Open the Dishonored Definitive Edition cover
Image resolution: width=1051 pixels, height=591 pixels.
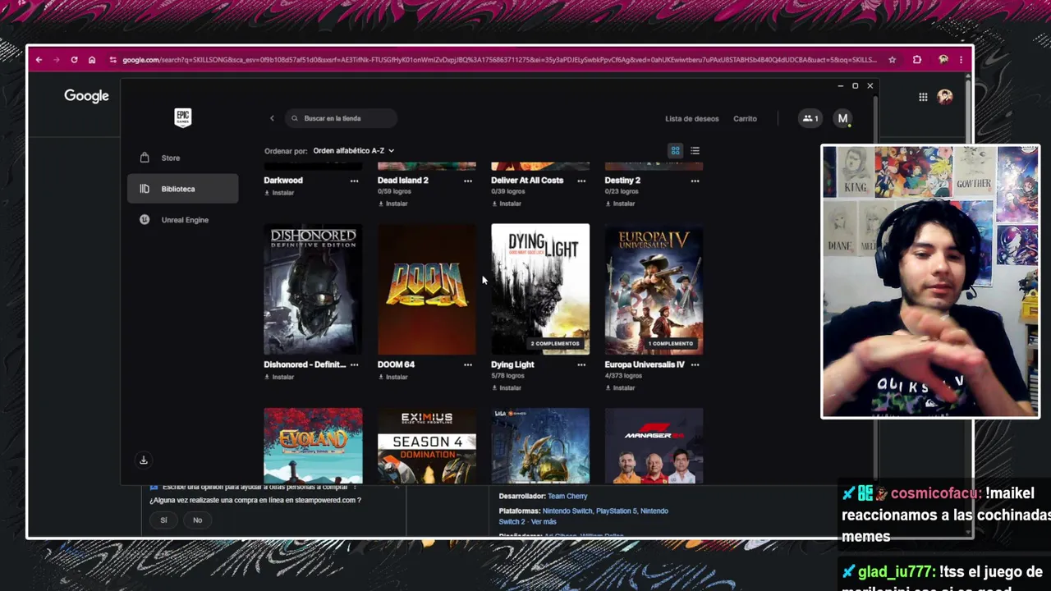click(x=313, y=289)
